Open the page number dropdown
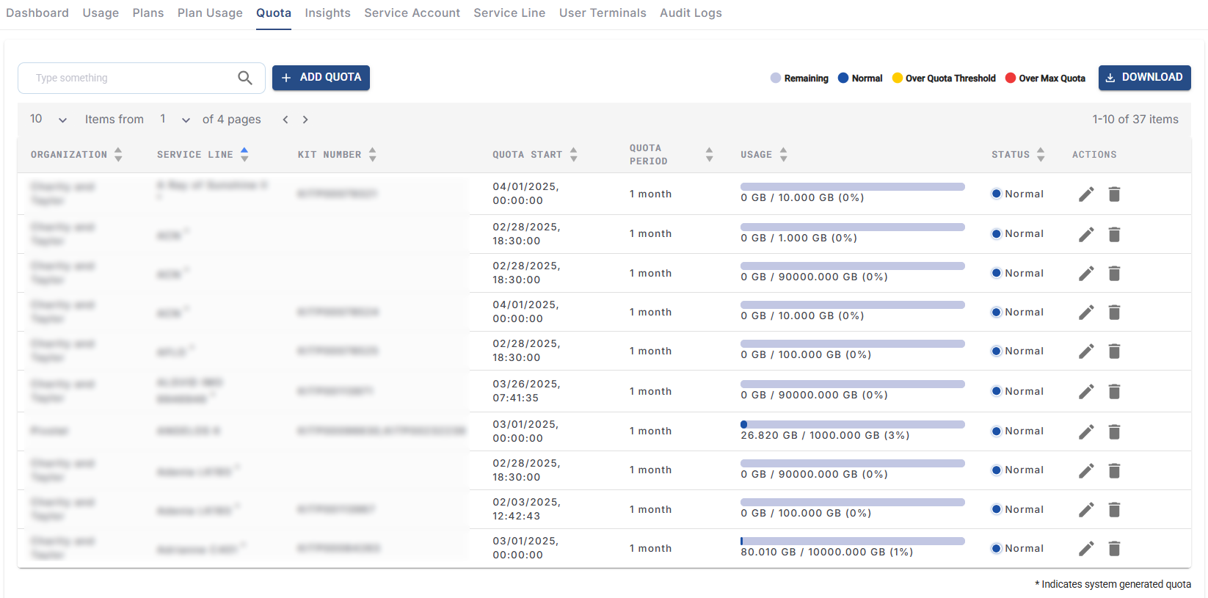 coord(175,120)
